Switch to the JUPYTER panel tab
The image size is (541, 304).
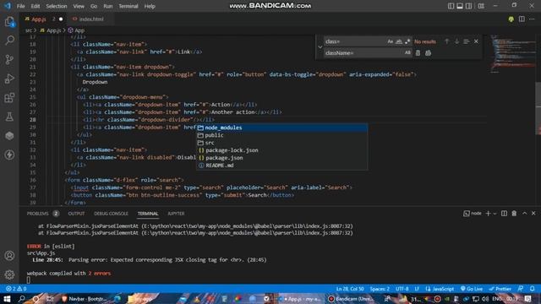[x=176, y=214]
